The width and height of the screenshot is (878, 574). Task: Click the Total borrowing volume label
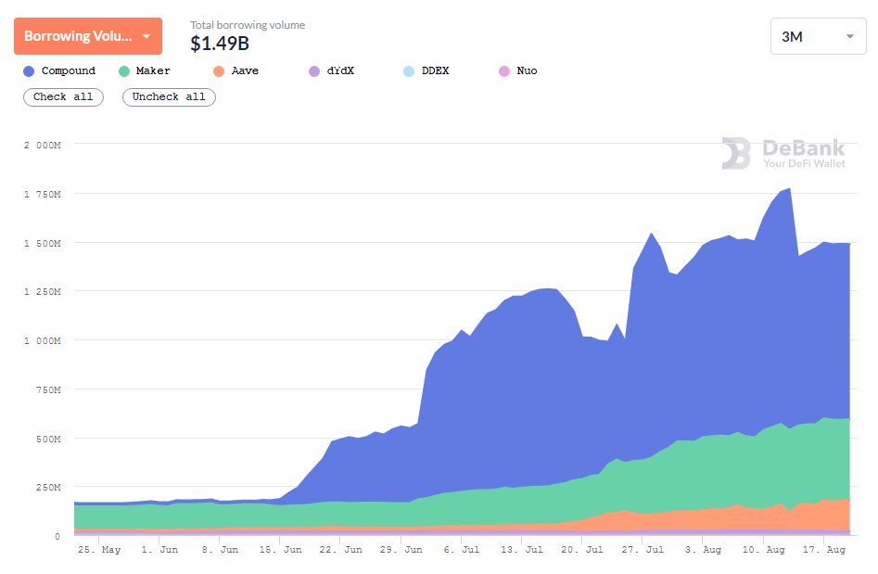(248, 25)
